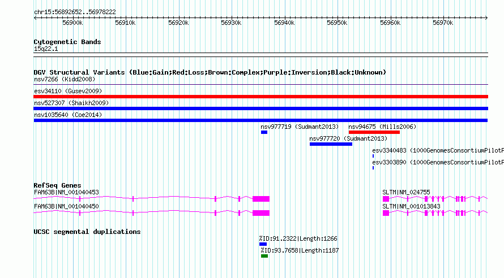Image resolution: width=504 pixels, height=278 pixels.
Task: Open SLTM|NM_001013843 transcript label
Action: tap(412, 206)
